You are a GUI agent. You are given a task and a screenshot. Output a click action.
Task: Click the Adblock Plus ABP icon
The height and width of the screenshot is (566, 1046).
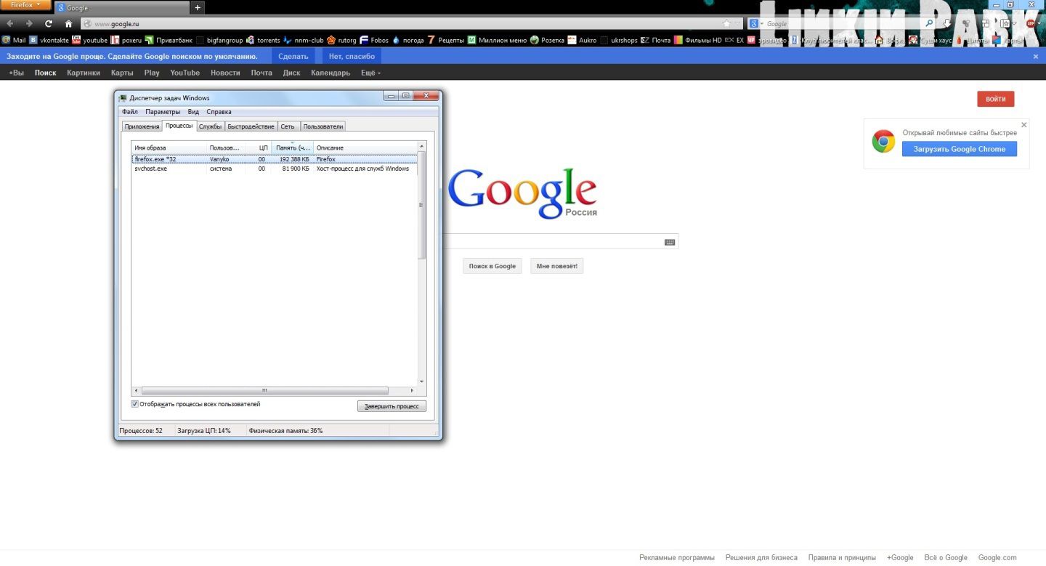coord(1029,23)
